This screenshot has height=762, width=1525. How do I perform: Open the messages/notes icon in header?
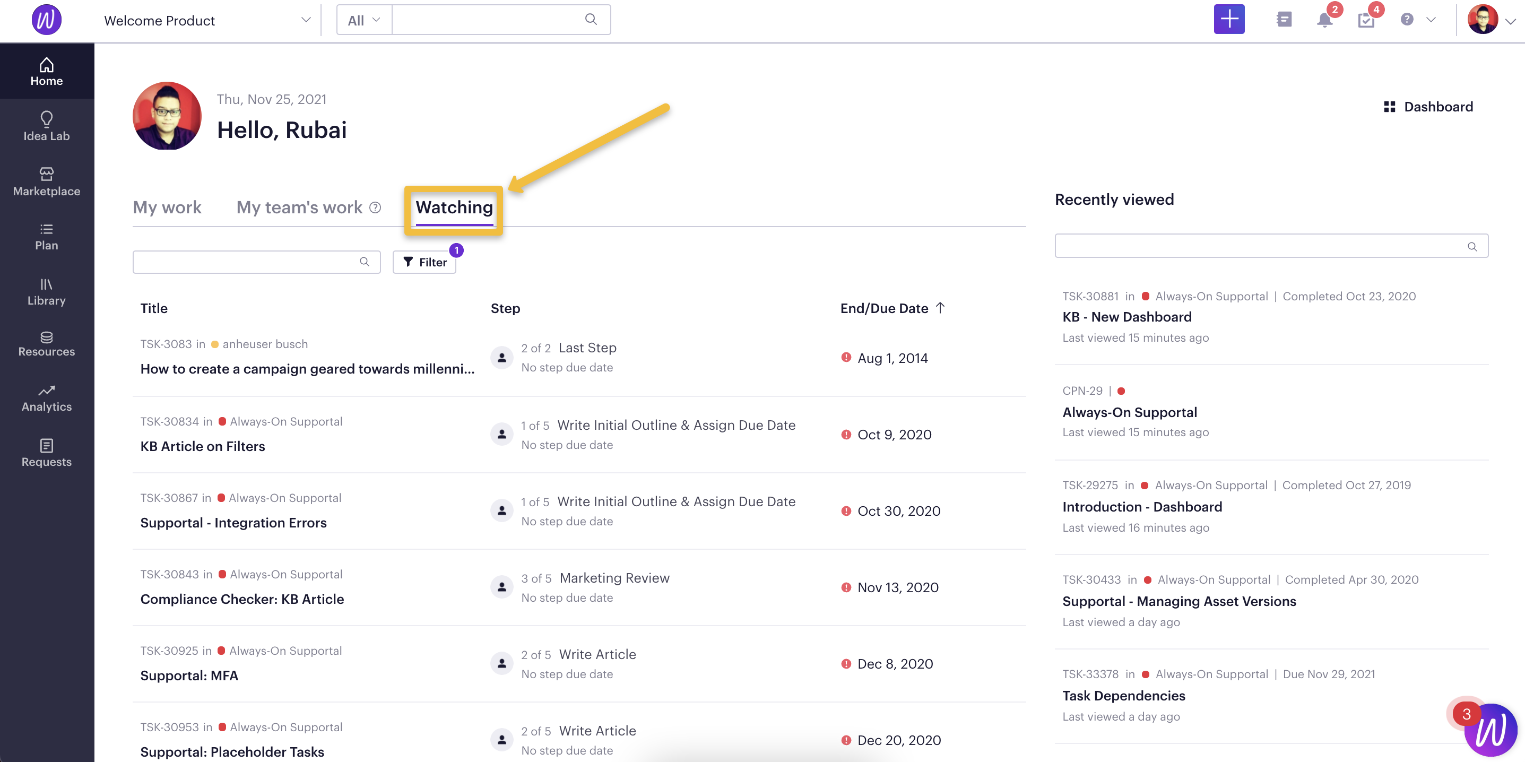click(x=1284, y=20)
